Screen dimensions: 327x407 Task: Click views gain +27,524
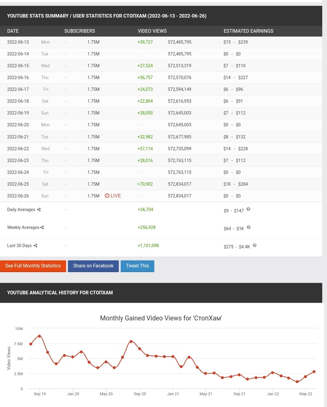(145, 66)
